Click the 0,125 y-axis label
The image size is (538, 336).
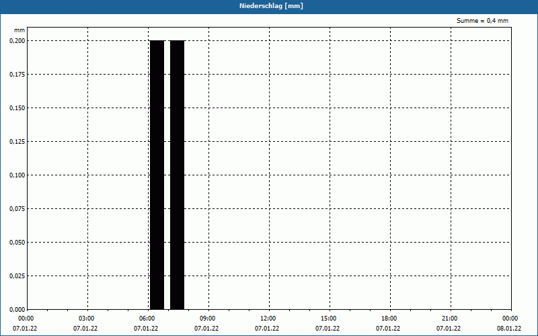[x=17, y=142]
